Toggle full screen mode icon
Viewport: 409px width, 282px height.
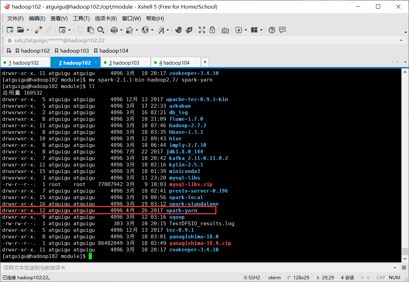point(202,30)
